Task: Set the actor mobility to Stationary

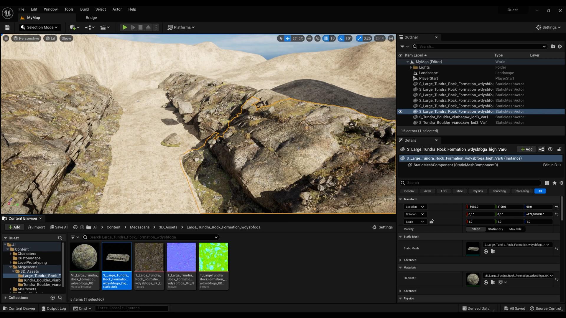Action: tap(495, 229)
